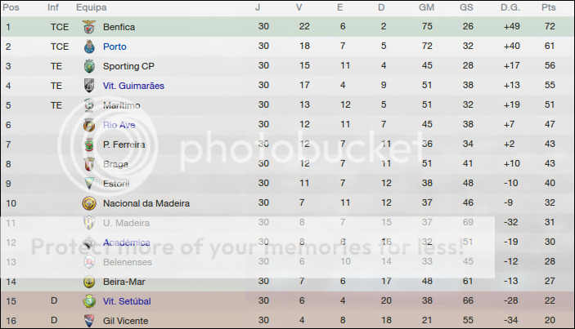This screenshot has width=575, height=329.
Task: Sort table by Pts column header
Action: (x=548, y=7)
